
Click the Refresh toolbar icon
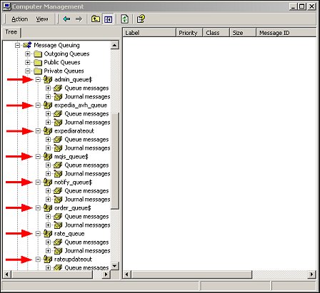(125, 19)
